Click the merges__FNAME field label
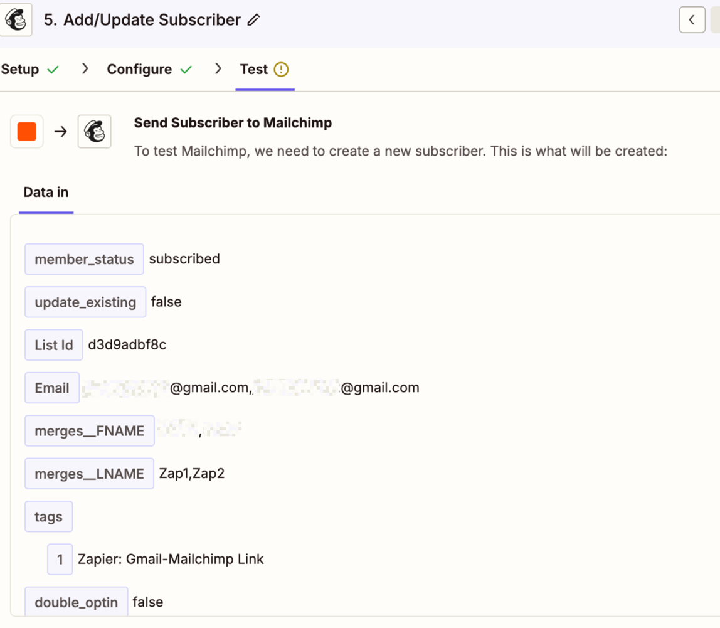 [90, 430]
